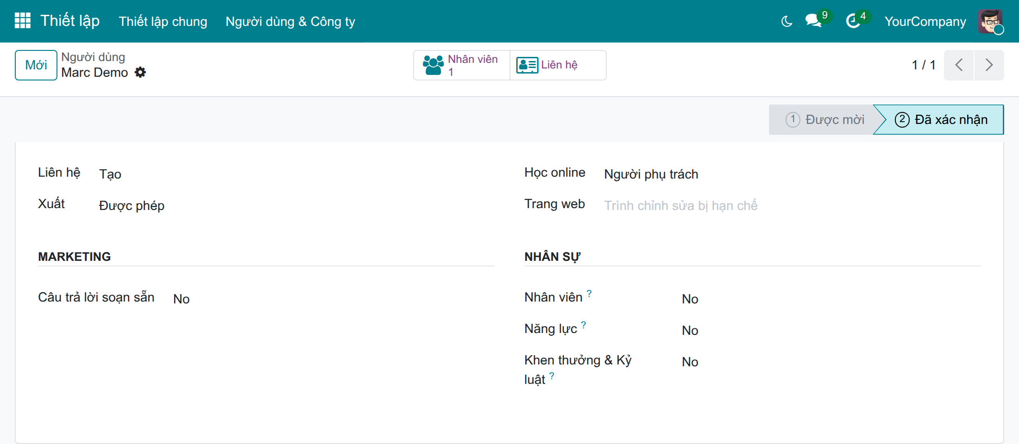Open Thiết lập chung menu
The height and width of the screenshot is (444, 1019).
[163, 21]
